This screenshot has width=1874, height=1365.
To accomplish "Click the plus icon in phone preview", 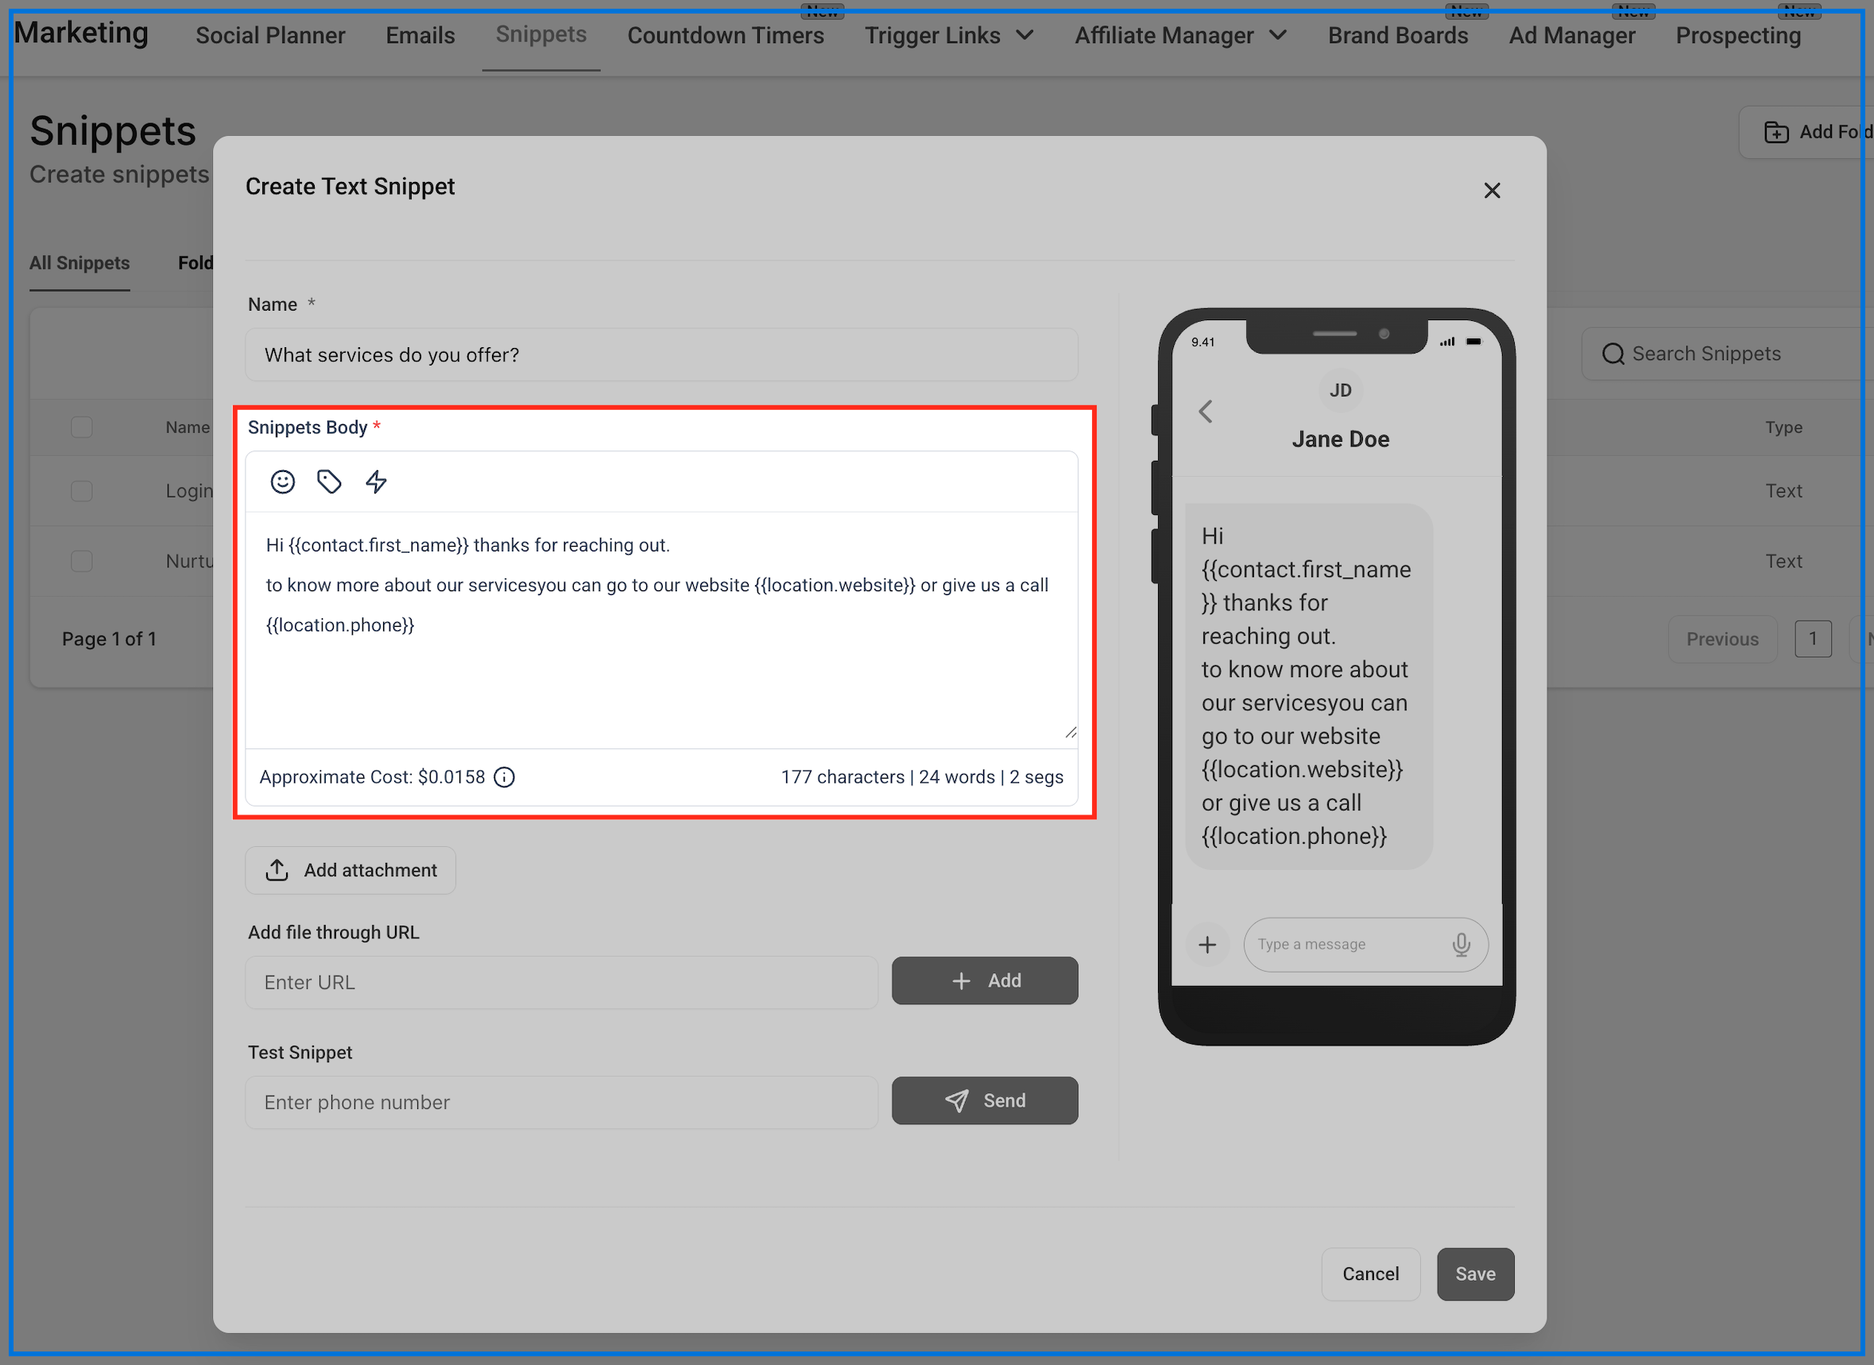I will pyautogui.click(x=1207, y=945).
